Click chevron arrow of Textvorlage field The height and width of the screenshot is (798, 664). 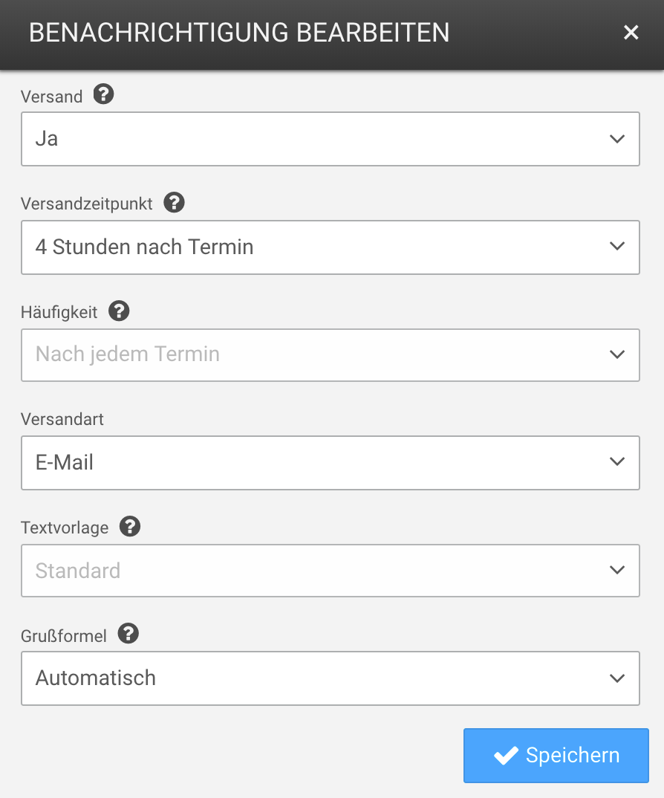point(616,571)
